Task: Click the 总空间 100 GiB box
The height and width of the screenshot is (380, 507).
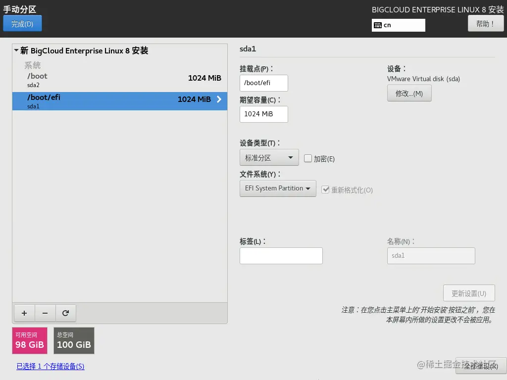Action: (74, 340)
